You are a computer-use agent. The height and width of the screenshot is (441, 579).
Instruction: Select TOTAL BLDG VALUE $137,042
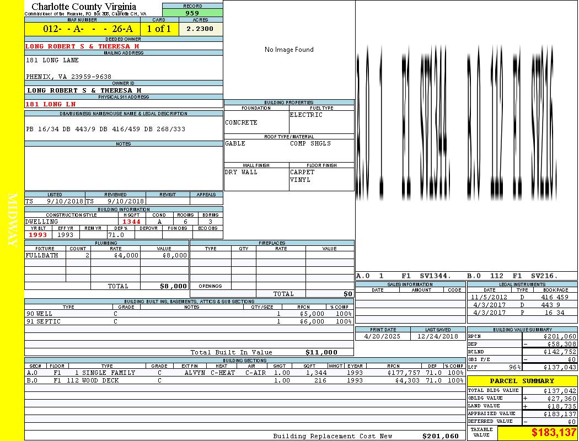point(560,391)
